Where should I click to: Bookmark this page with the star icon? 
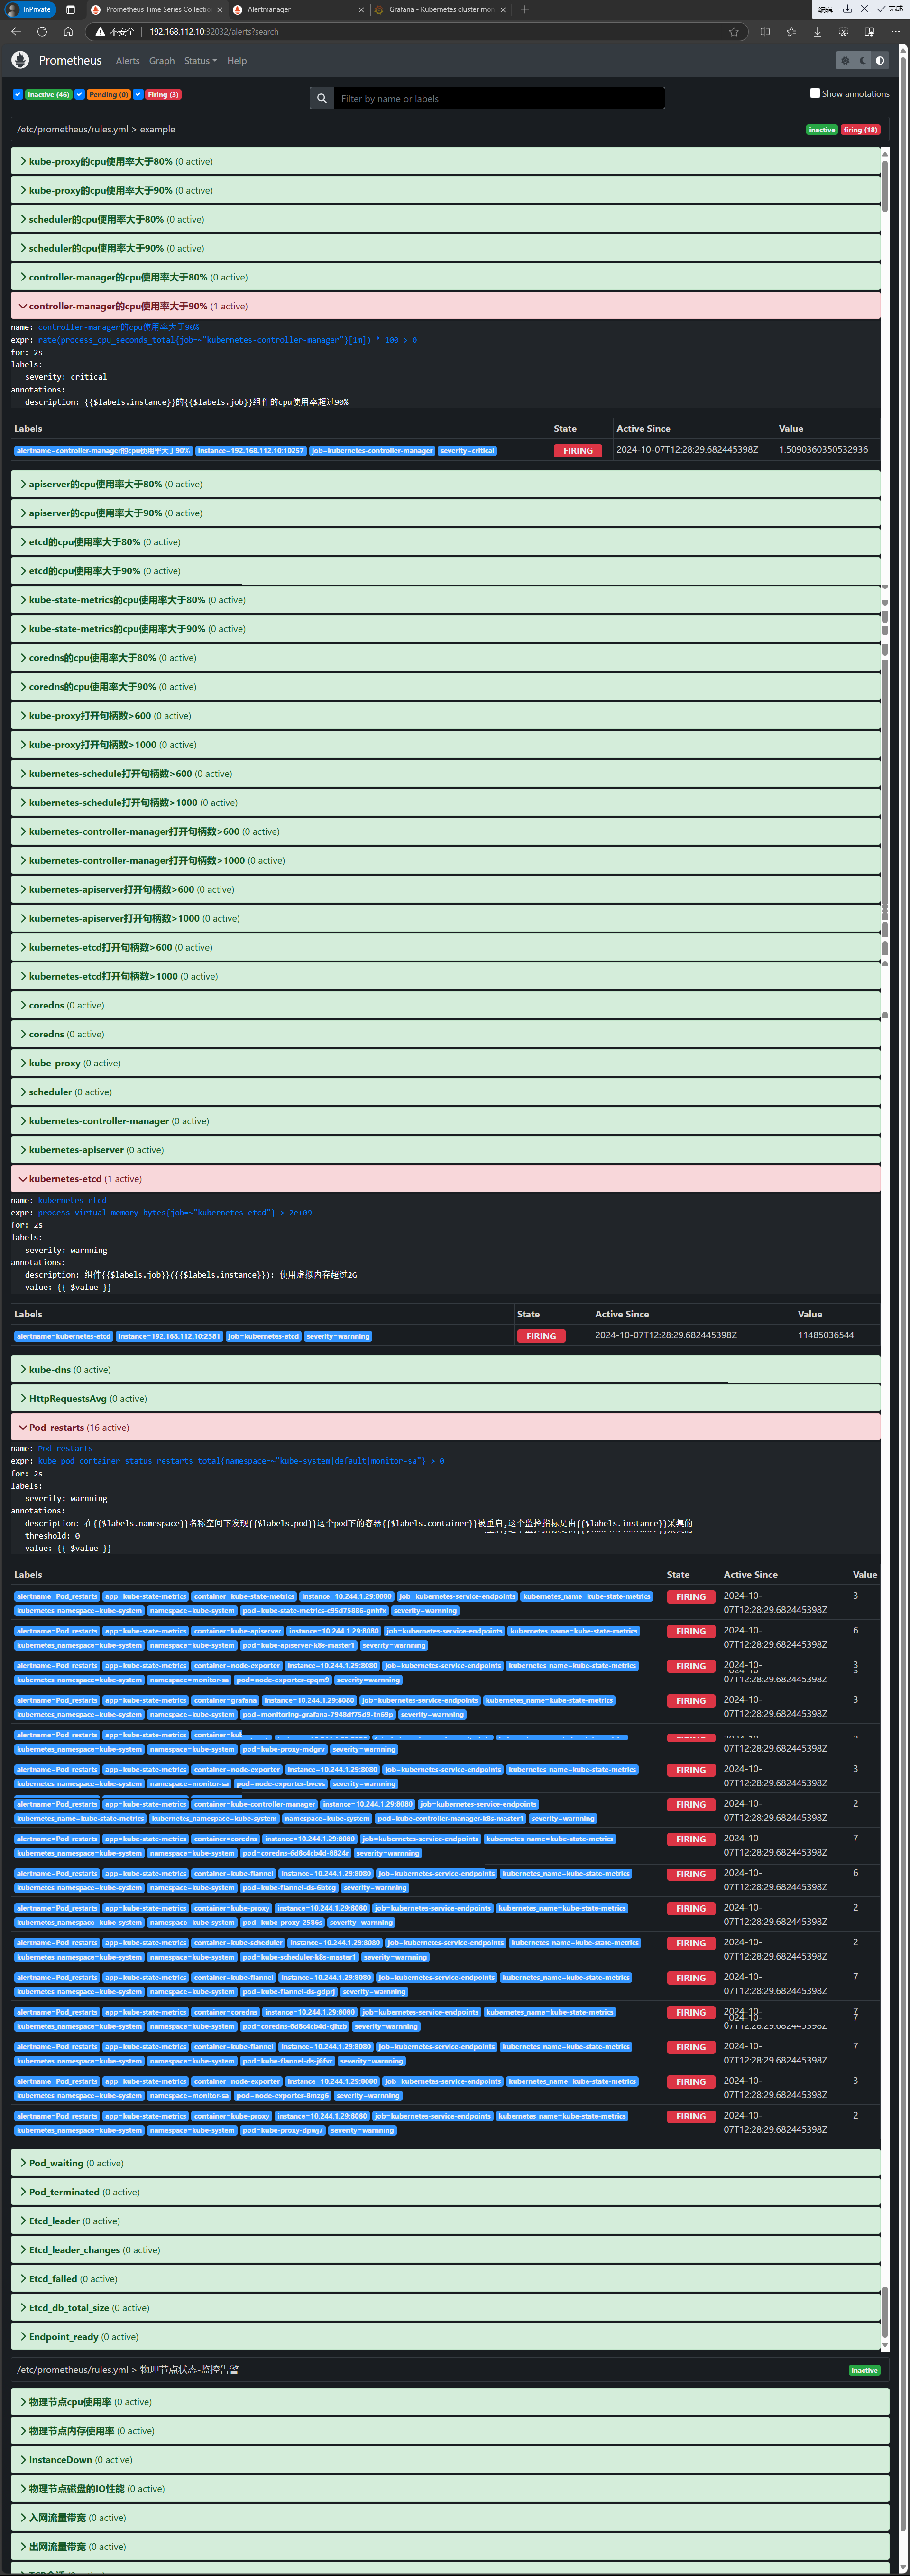734,31
